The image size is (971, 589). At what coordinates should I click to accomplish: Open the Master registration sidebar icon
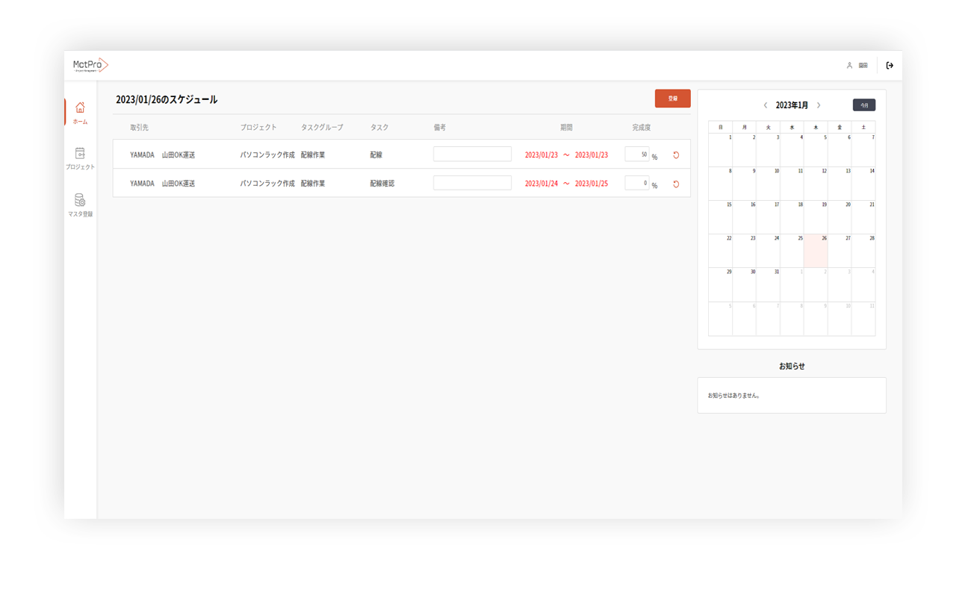tap(80, 205)
